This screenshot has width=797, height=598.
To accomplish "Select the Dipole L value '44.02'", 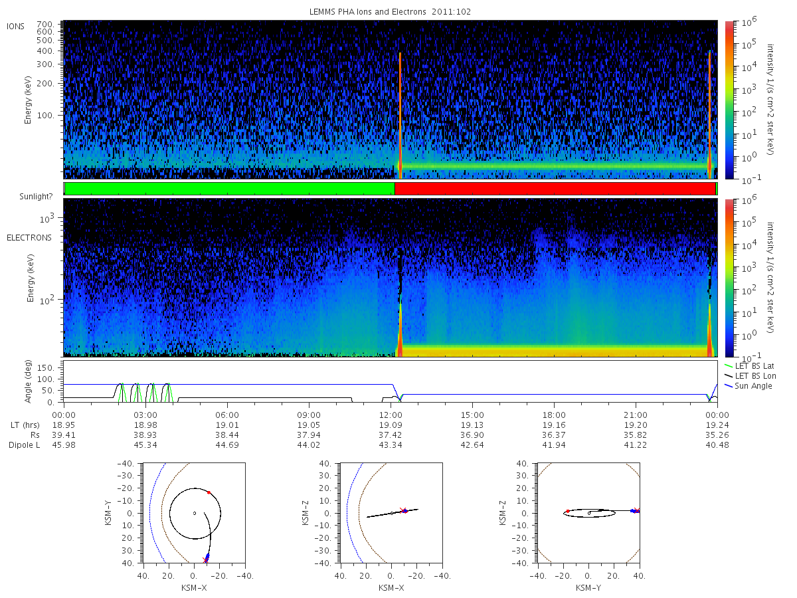I will (x=309, y=445).
